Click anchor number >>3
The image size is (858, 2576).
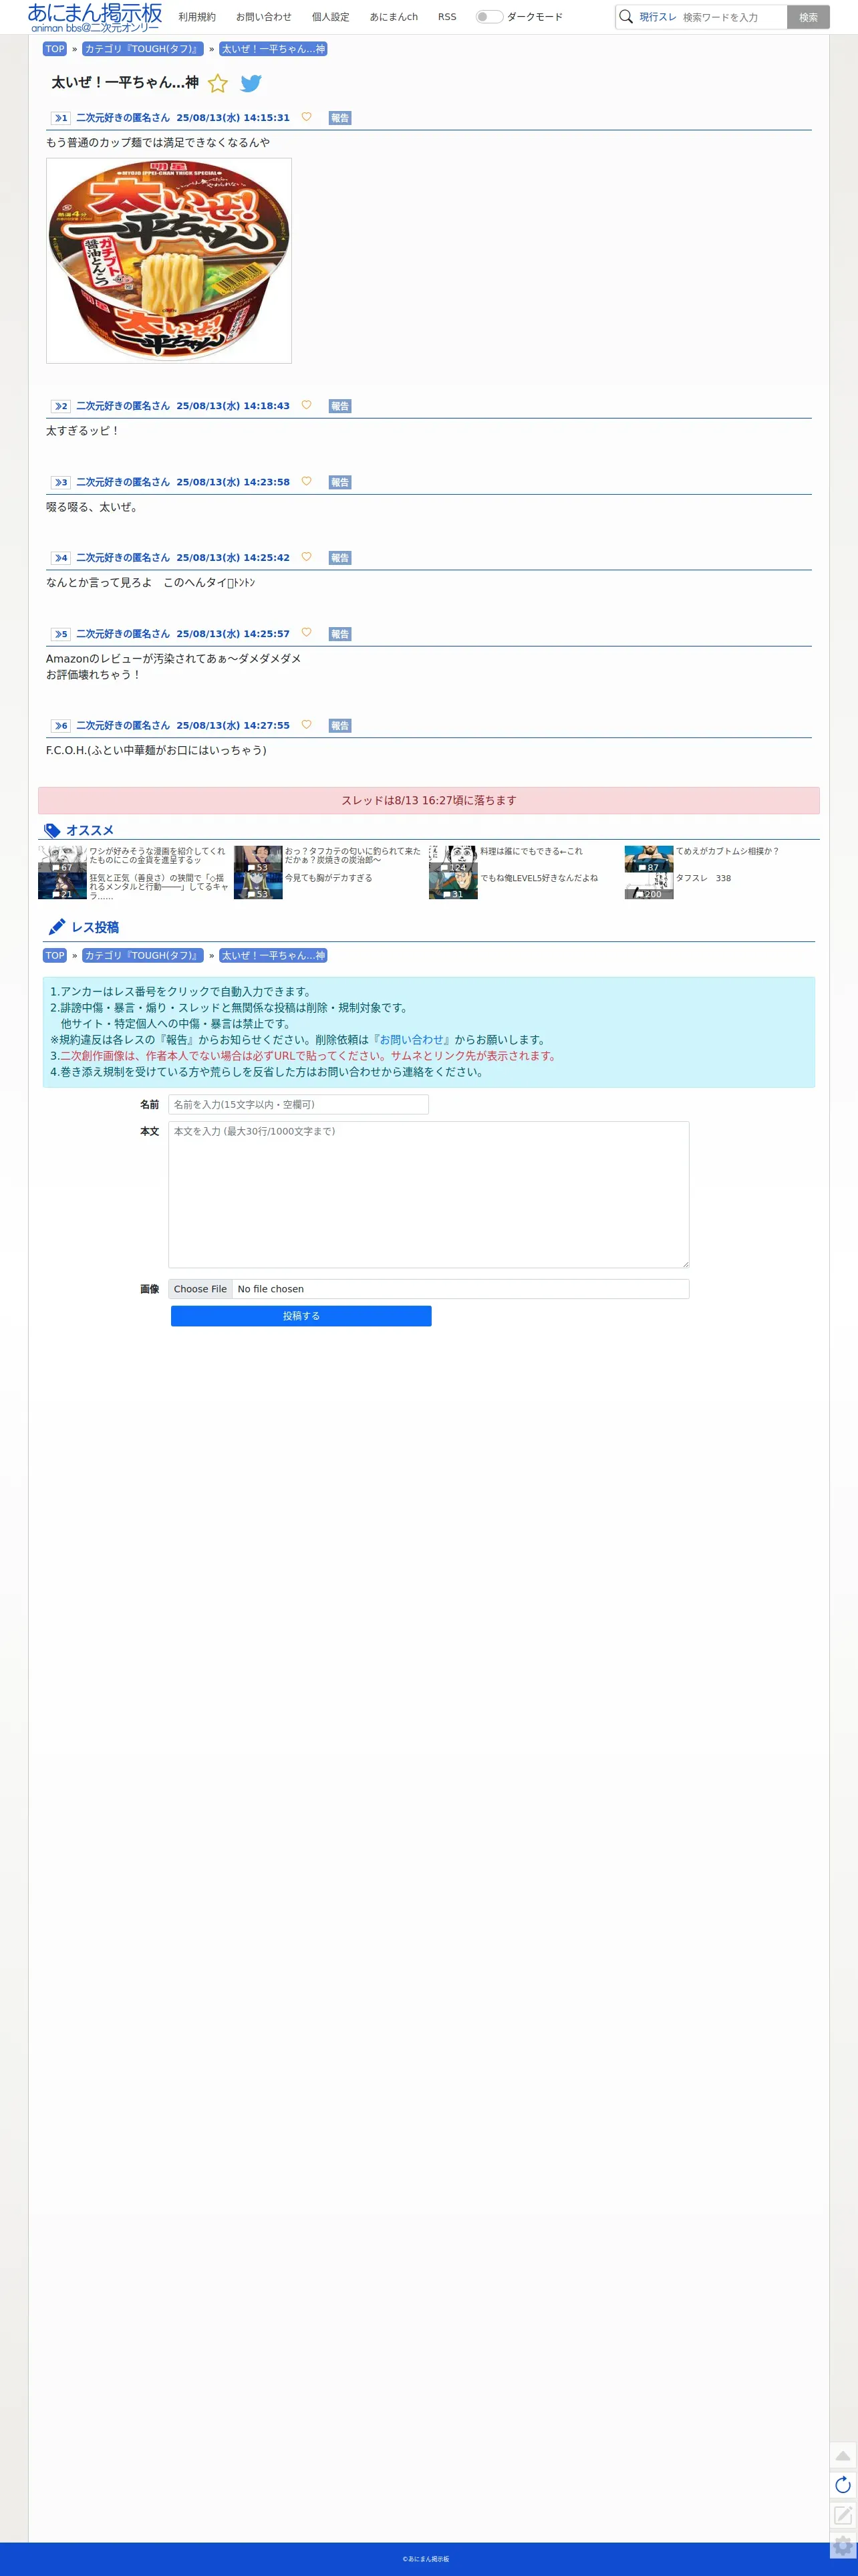(x=61, y=482)
